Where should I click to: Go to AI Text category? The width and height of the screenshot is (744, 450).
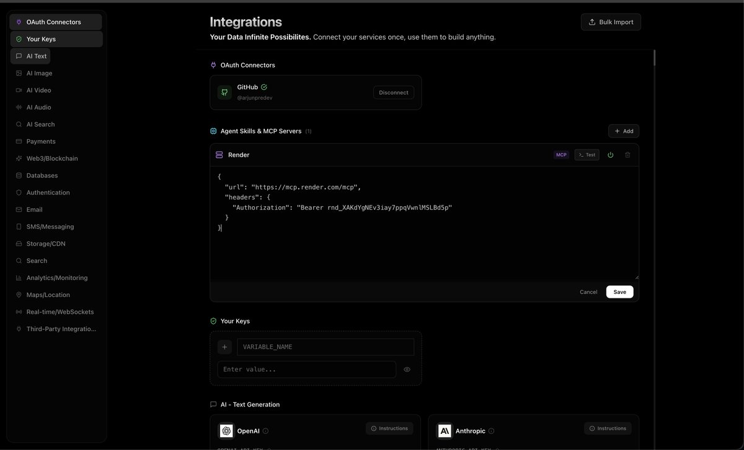(30, 56)
